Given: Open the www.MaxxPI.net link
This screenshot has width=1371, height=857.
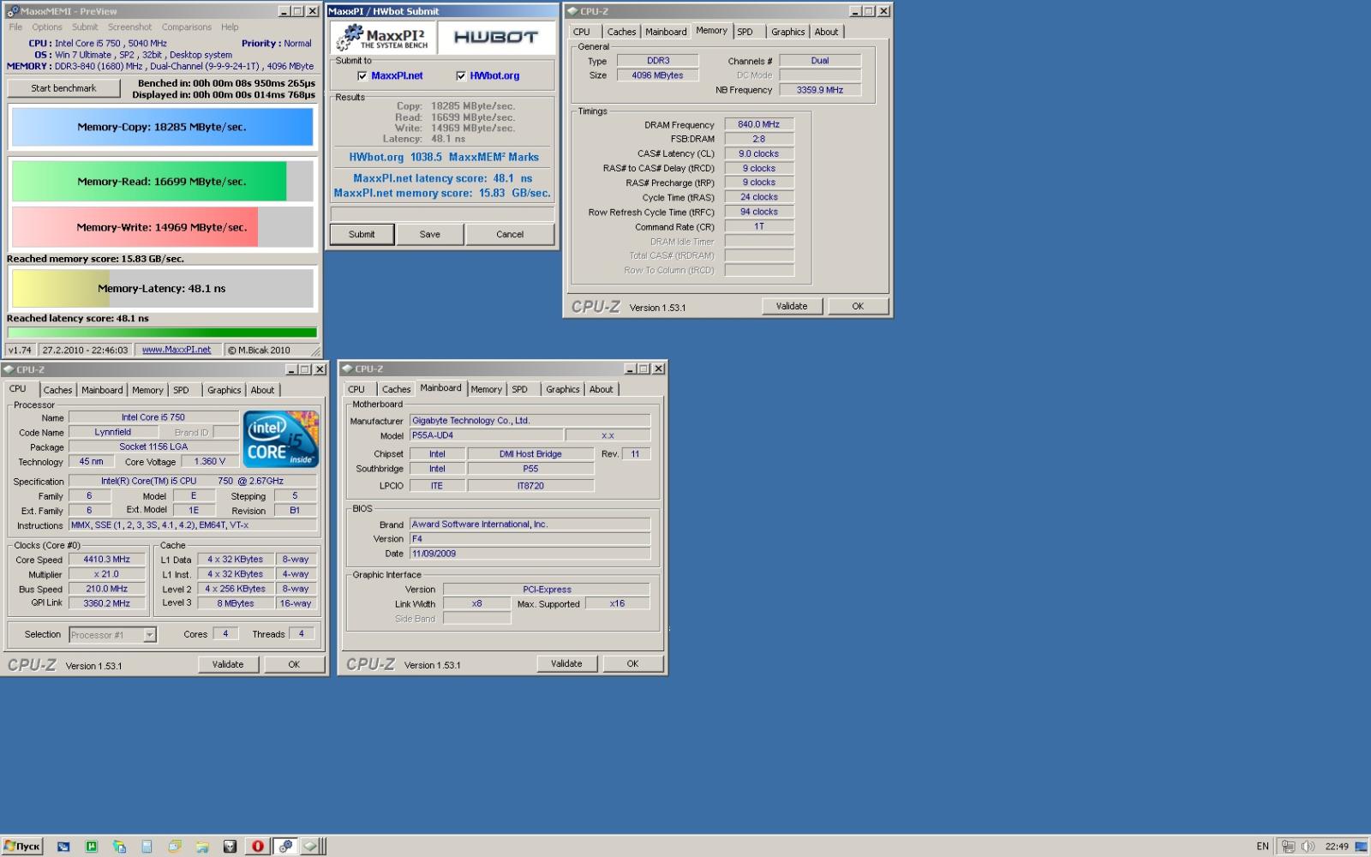Looking at the screenshot, I should (177, 350).
